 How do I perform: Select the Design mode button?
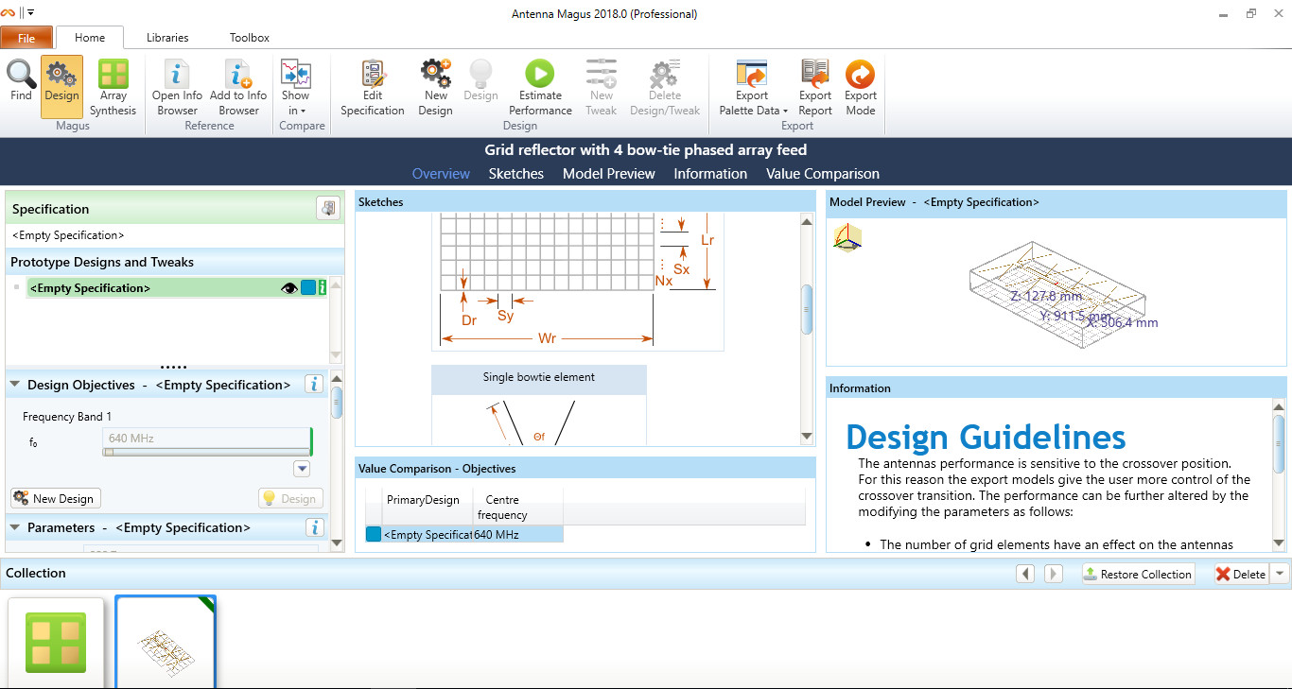pos(61,86)
